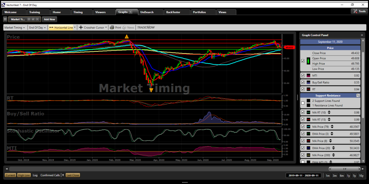Uncheck the MA RT (10) checkbox
369x184 pixels.
303,113
